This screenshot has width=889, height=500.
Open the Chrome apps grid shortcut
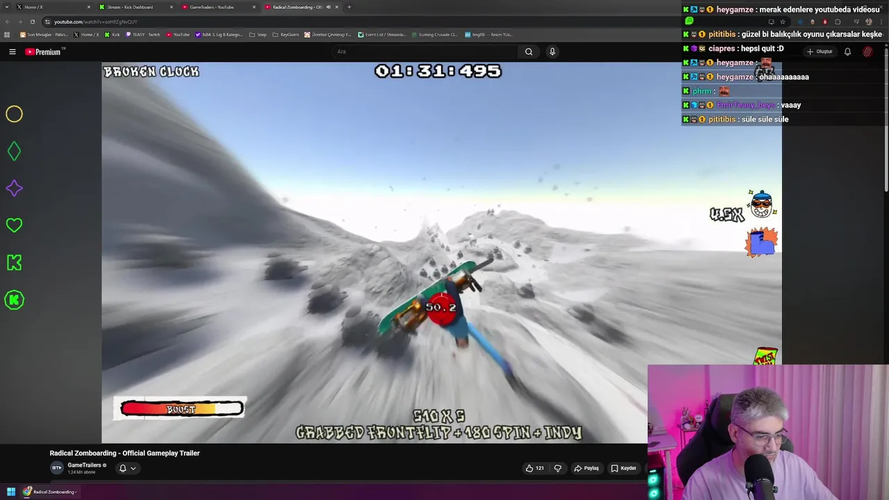pos(8,34)
